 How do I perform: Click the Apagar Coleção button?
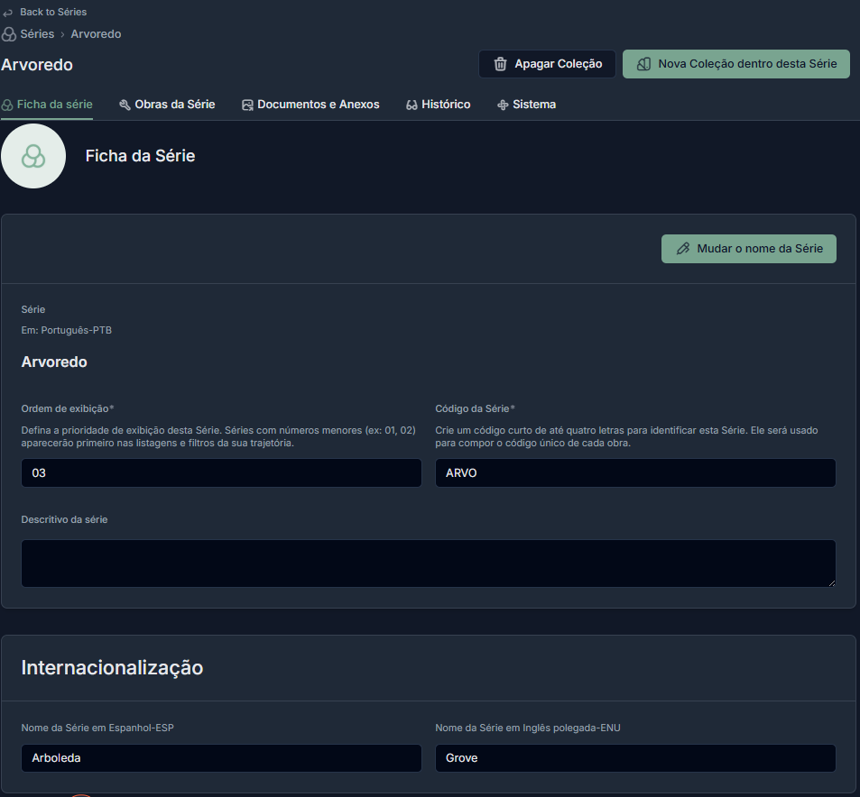point(547,64)
